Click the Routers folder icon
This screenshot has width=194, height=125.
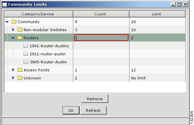20,38
